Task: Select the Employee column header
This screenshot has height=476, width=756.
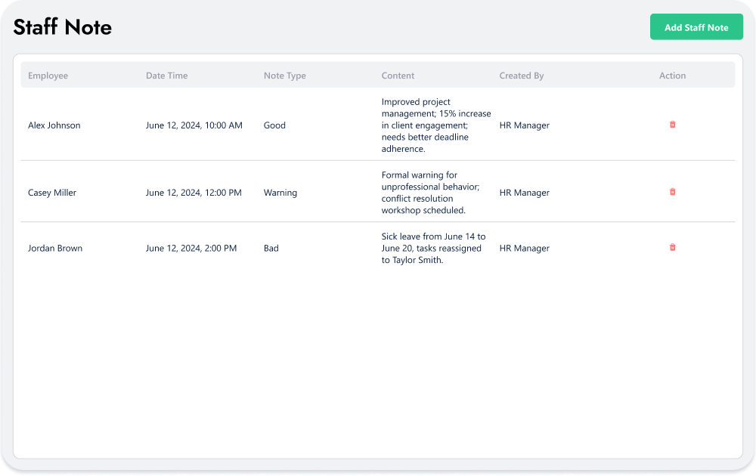Action: (48, 76)
